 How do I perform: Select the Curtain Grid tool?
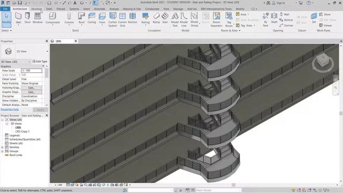point(122,19)
